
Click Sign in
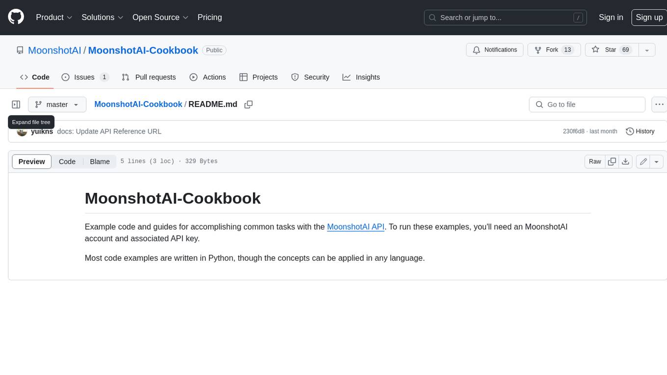pyautogui.click(x=611, y=17)
